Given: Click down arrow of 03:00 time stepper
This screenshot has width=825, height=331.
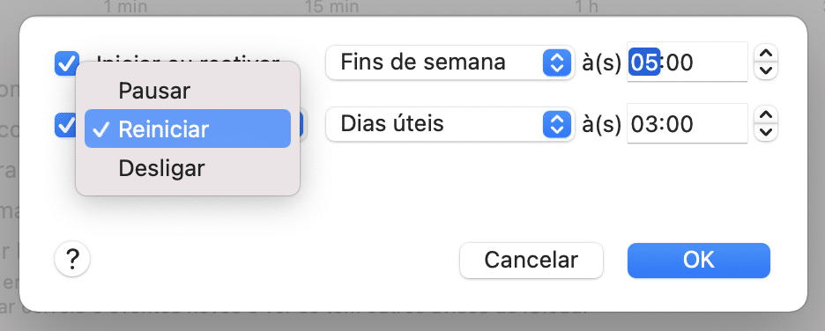Looking at the screenshot, I should tap(766, 132).
